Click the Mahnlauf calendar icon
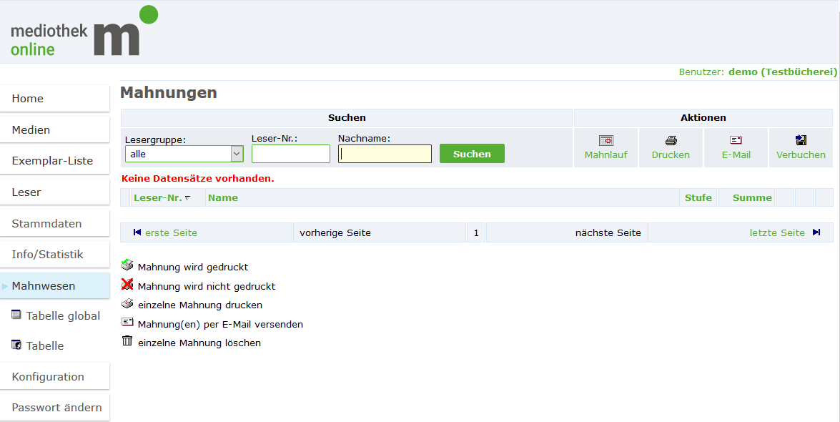 pos(606,141)
